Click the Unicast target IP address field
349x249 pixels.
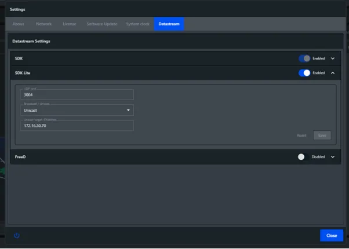77,126
